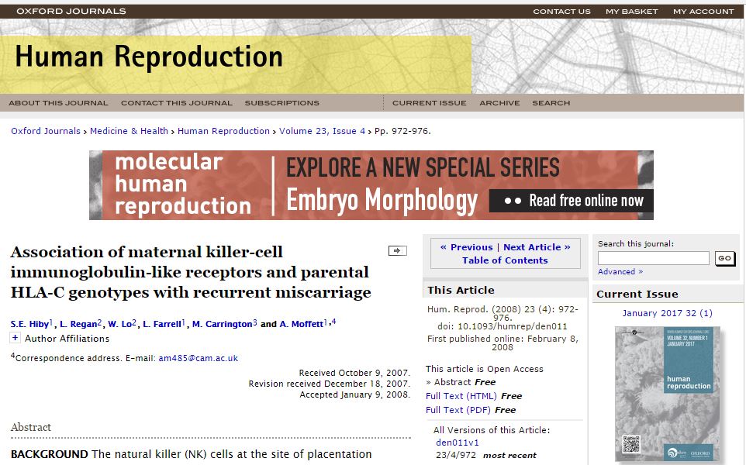Open the den011v1 article version
This screenshot has height=465, width=746.
click(458, 443)
